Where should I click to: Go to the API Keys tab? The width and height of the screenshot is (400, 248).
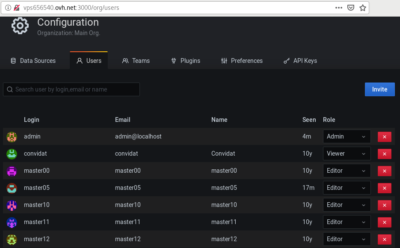coord(300,61)
